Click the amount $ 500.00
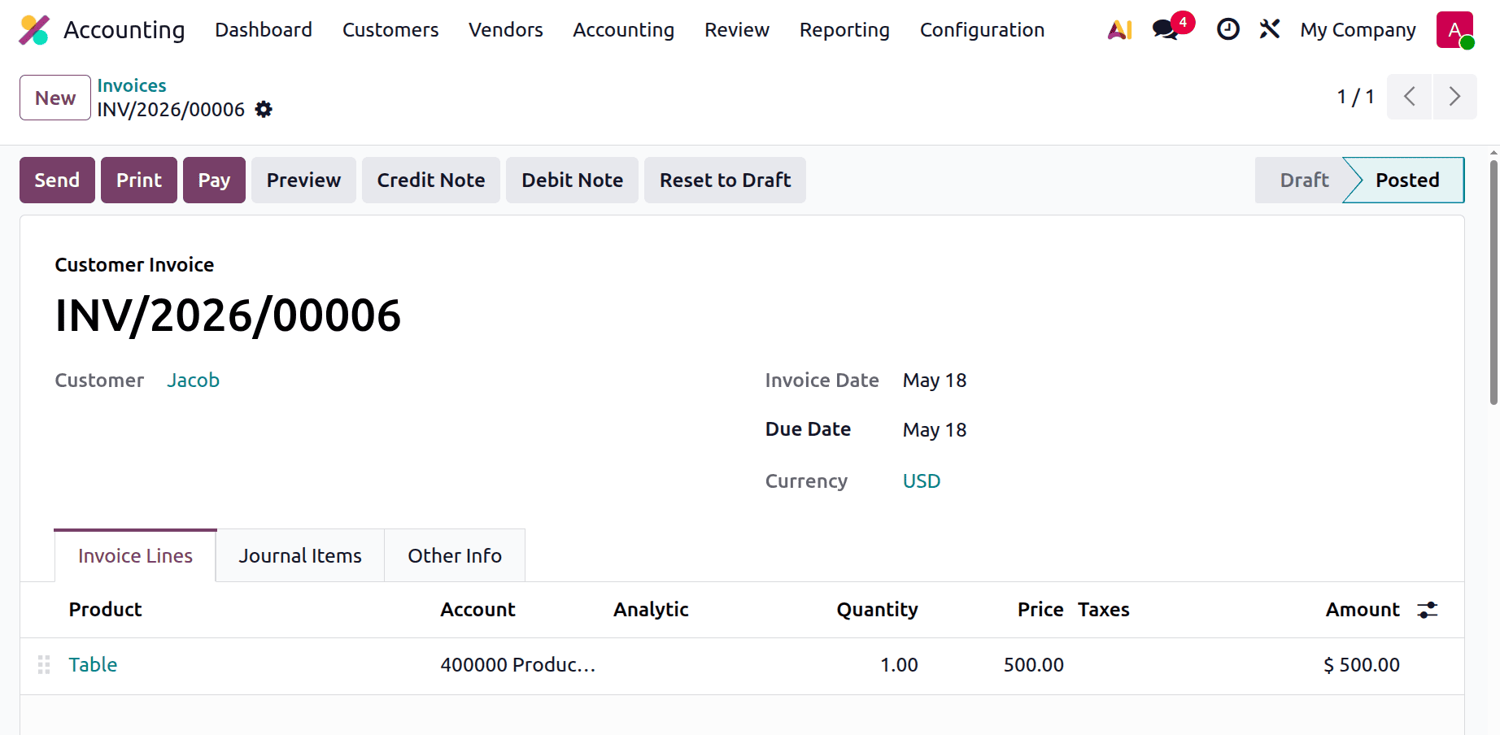 pyautogui.click(x=1362, y=665)
